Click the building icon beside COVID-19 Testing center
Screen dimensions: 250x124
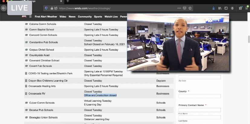(x=26, y=73)
